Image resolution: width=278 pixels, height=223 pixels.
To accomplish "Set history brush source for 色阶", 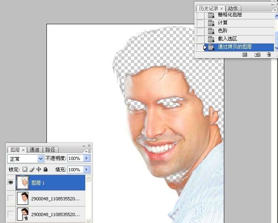I will pyautogui.click(x=200, y=31).
